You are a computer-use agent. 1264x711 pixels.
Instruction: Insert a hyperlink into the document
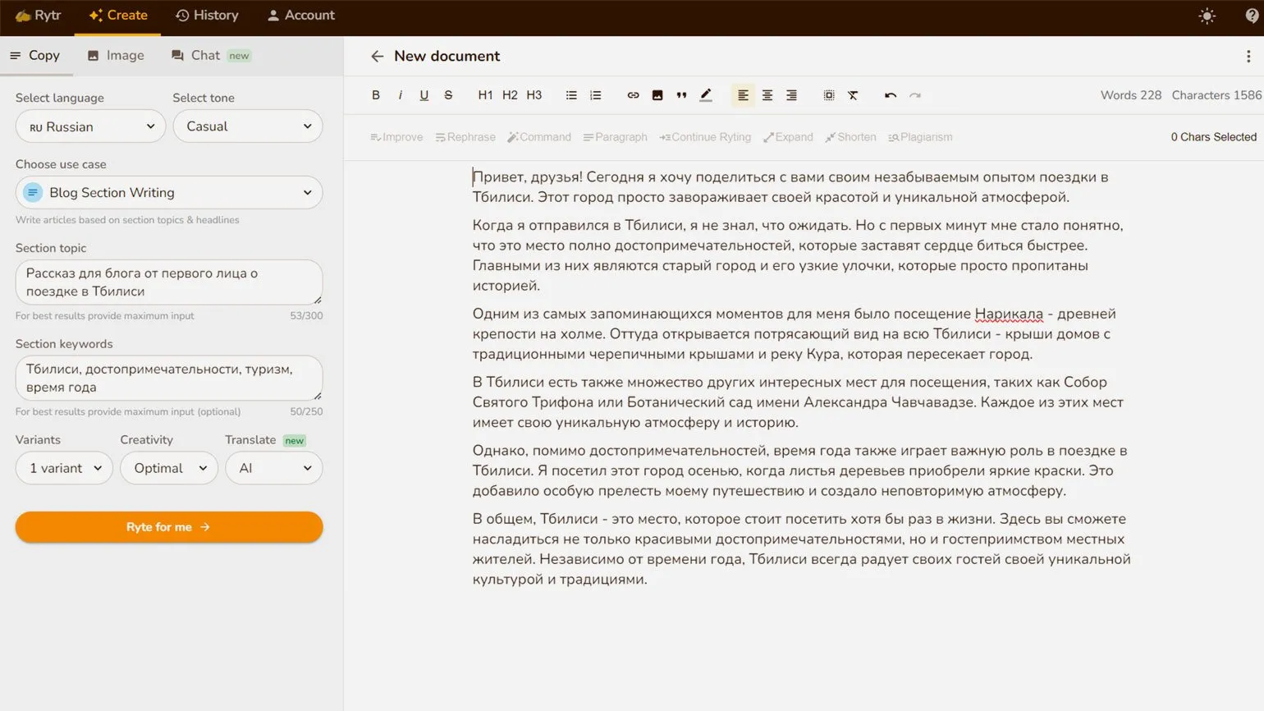(633, 95)
